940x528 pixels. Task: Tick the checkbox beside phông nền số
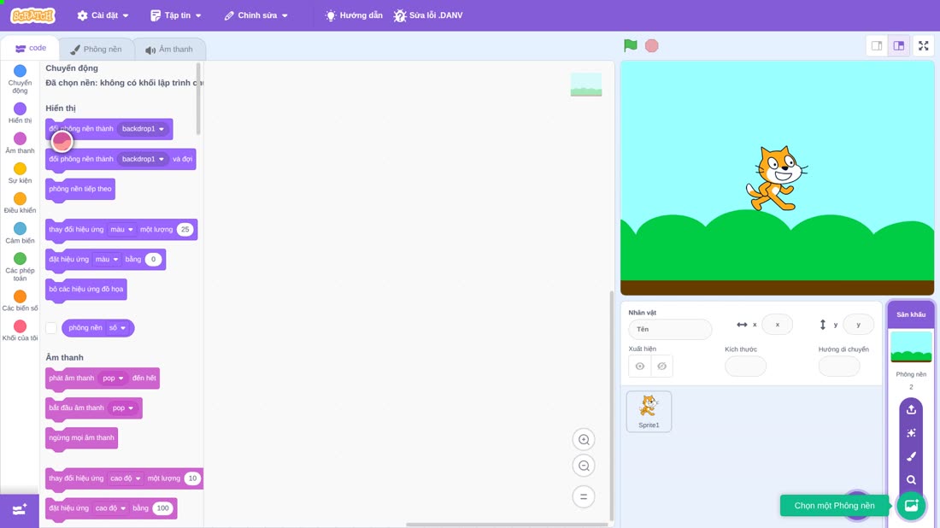[x=51, y=328]
